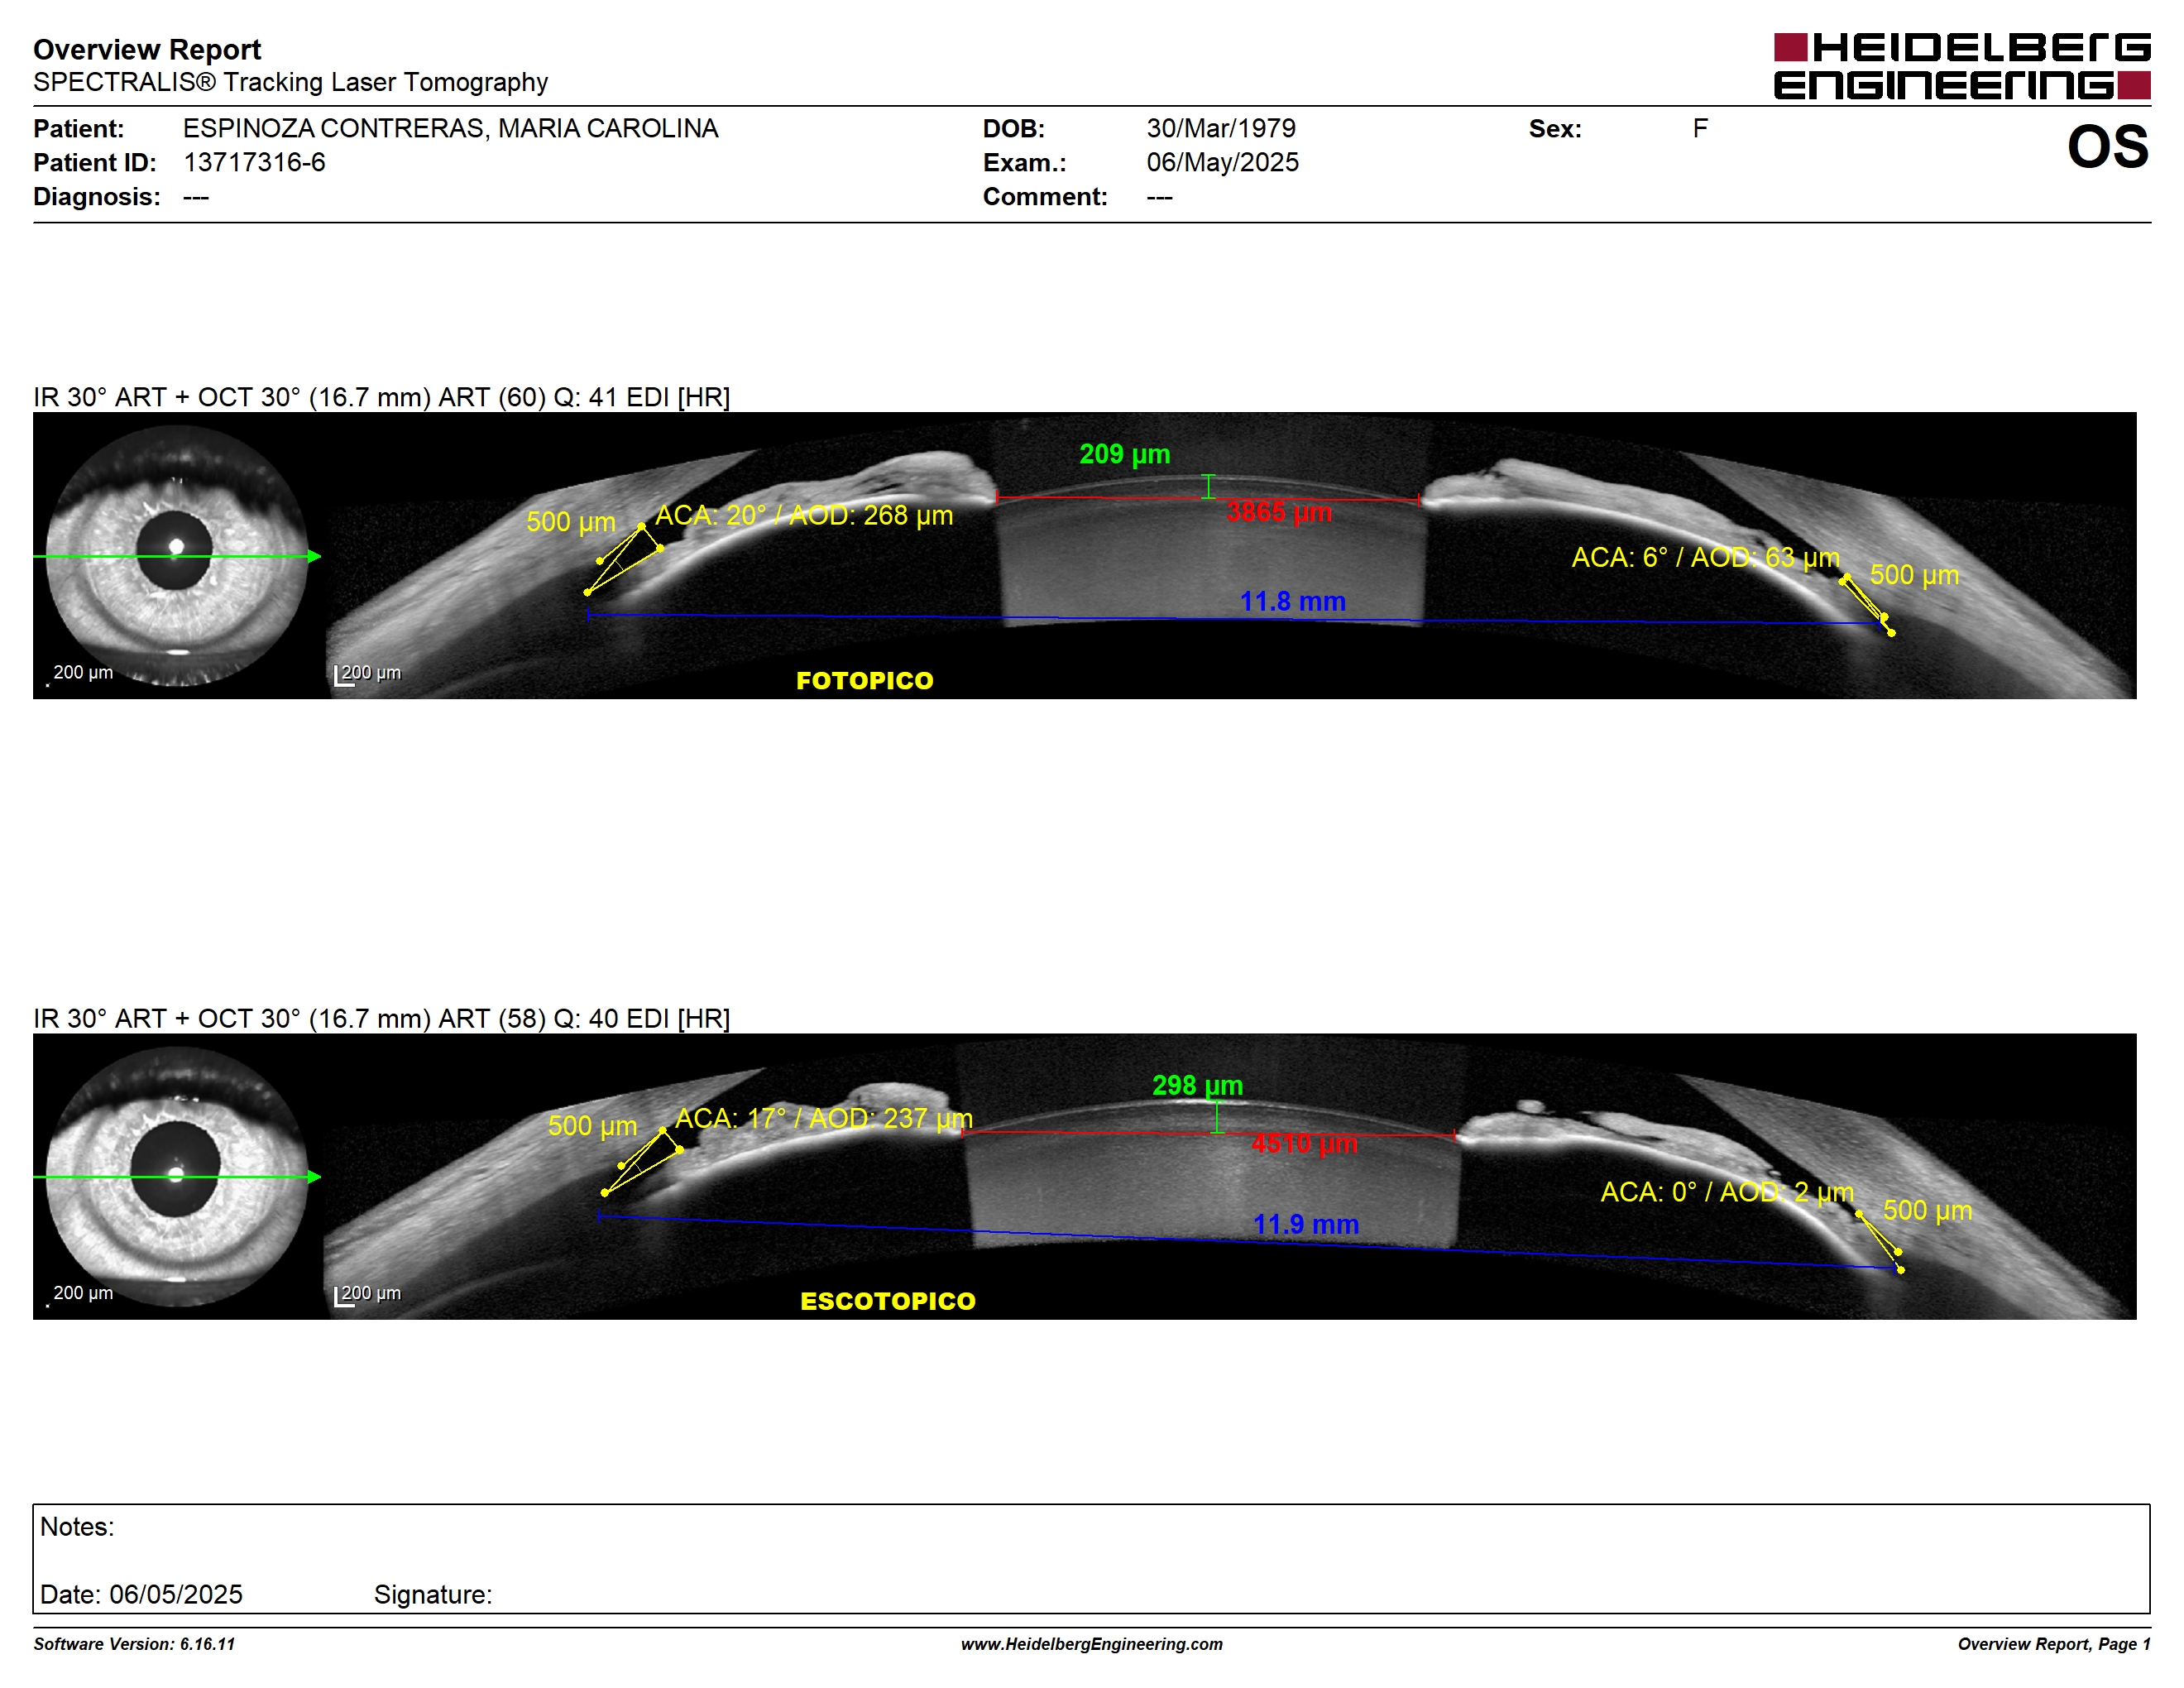Click the 500 µm label left of photopic scan
The image size is (2184, 1688).
coord(571,522)
